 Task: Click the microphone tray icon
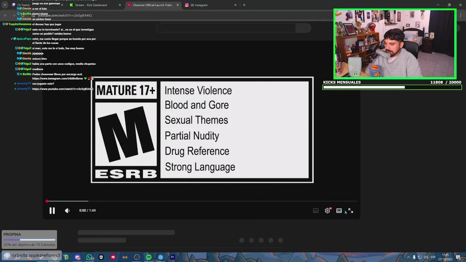click(x=414, y=257)
